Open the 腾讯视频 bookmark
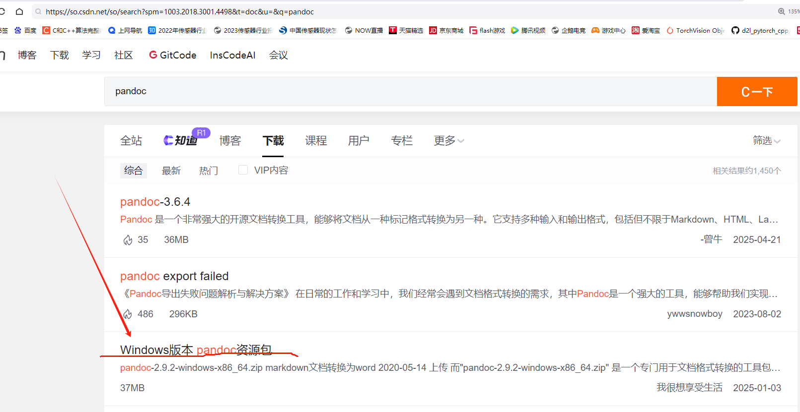 coord(528,30)
